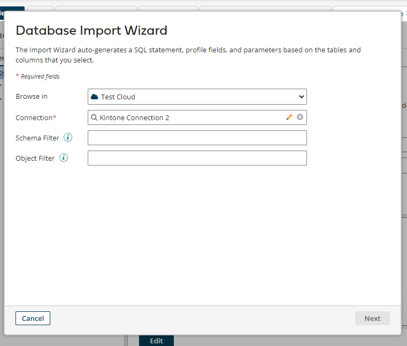Show Object Filter info tooltip icon
This screenshot has width=407, height=346.
click(x=64, y=158)
